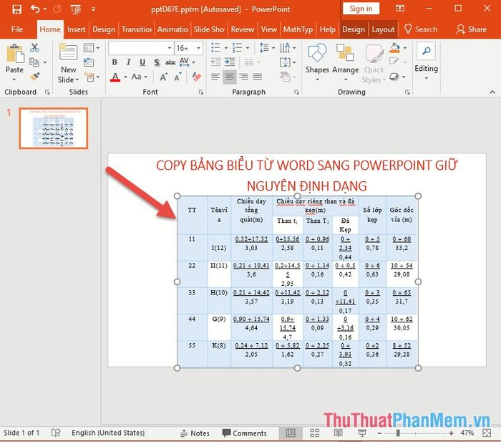This screenshot has height=442, width=501.
Task: Zoom out with the minus button
Action: coord(379,433)
